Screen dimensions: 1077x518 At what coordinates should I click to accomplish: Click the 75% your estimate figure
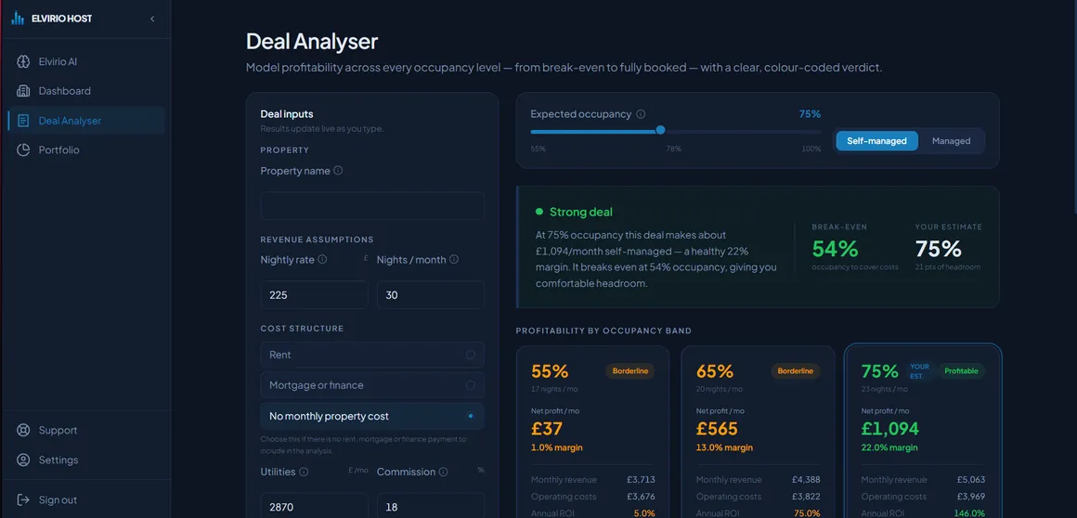[x=939, y=248]
